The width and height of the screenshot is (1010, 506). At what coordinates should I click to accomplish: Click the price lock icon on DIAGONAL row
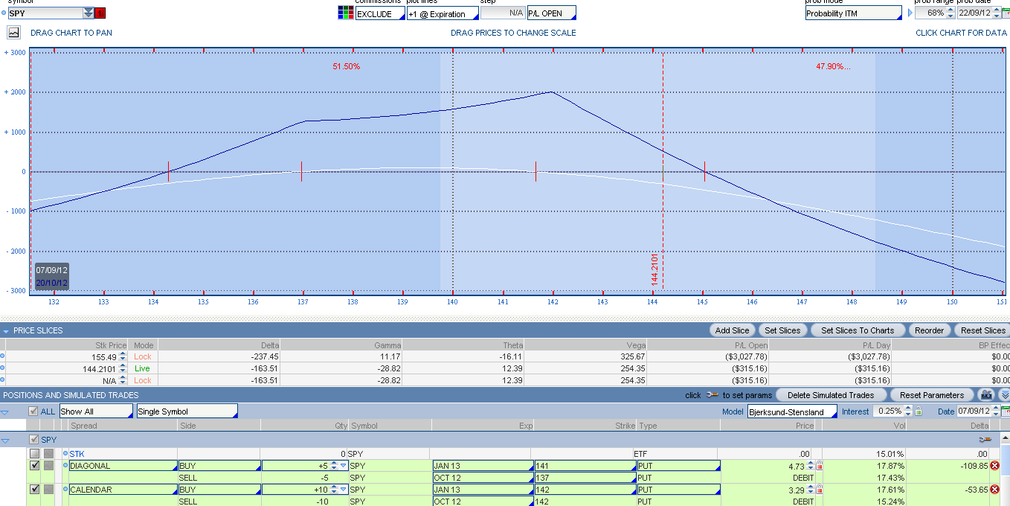[820, 466]
